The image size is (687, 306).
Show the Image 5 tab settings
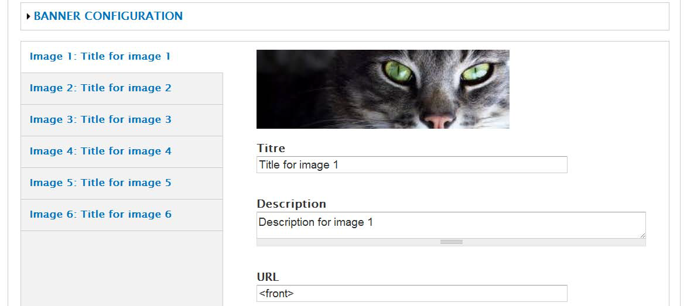(x=101, y=183)
